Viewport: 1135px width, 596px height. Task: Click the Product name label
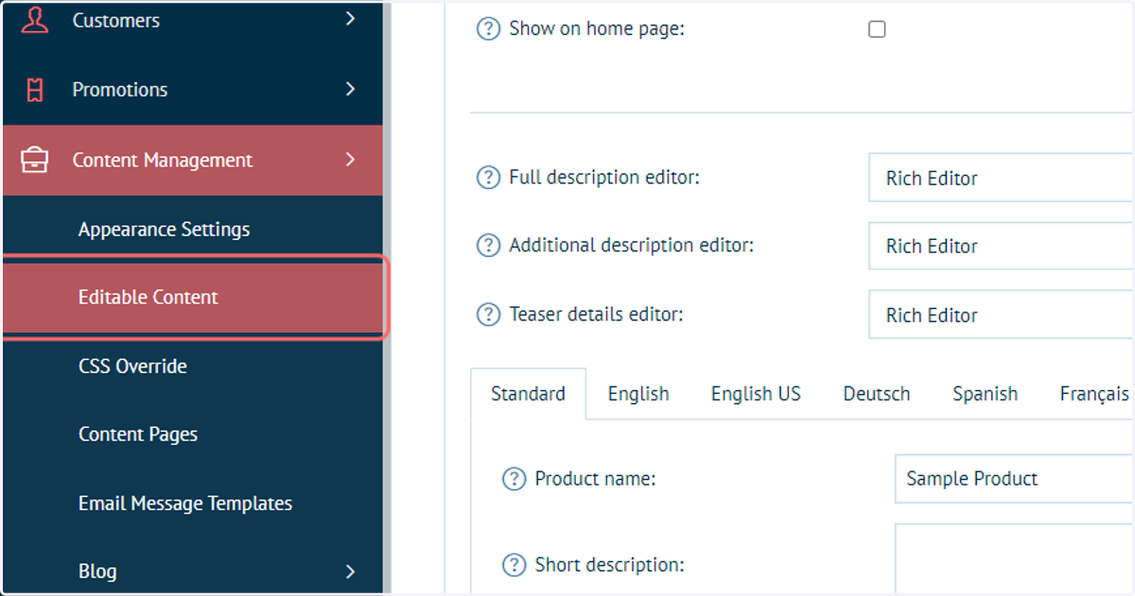click(x=595, y=479)
